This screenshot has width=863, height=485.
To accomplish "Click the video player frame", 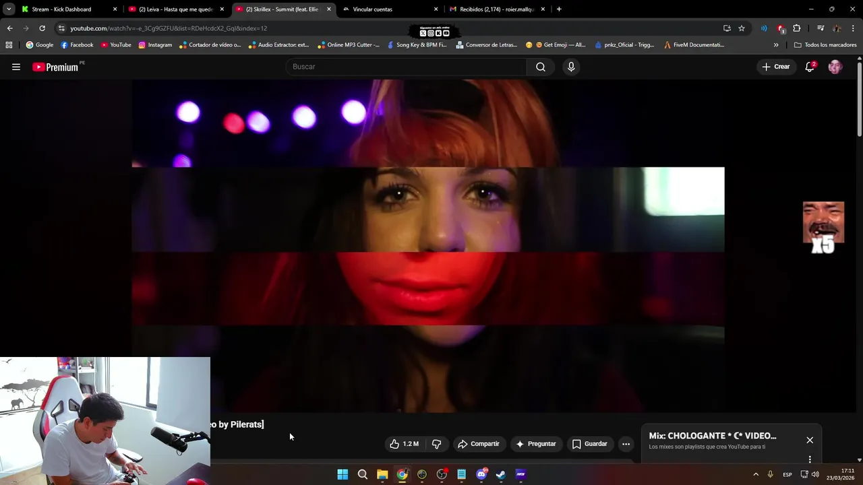I will click(x=428, y=246).
